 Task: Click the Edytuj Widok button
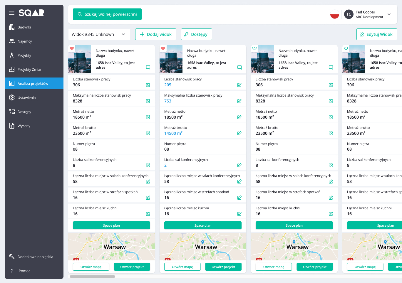pyautogui.click(x=376, y=34)
